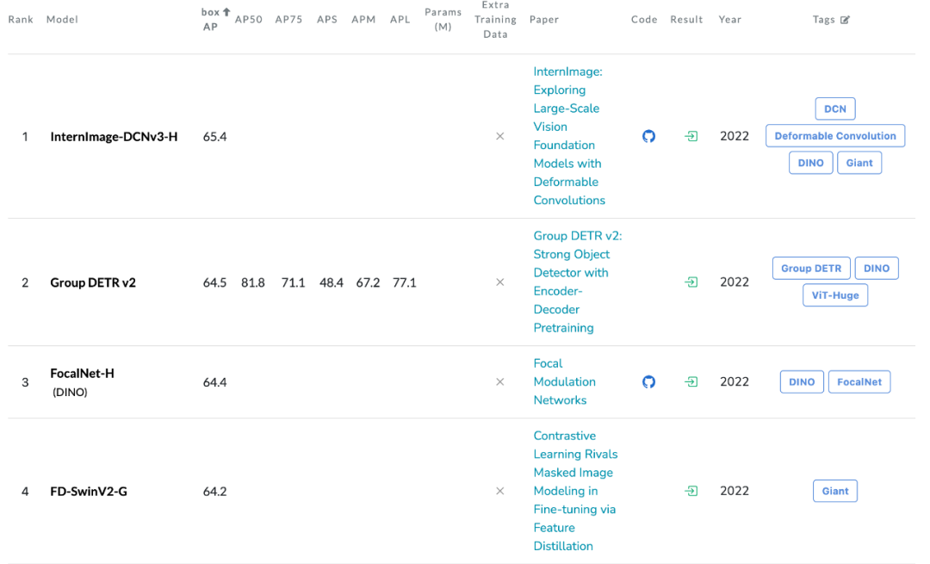Open result icon for FocalNet-H row
The image size is (930, 564).
coord(691,381)
